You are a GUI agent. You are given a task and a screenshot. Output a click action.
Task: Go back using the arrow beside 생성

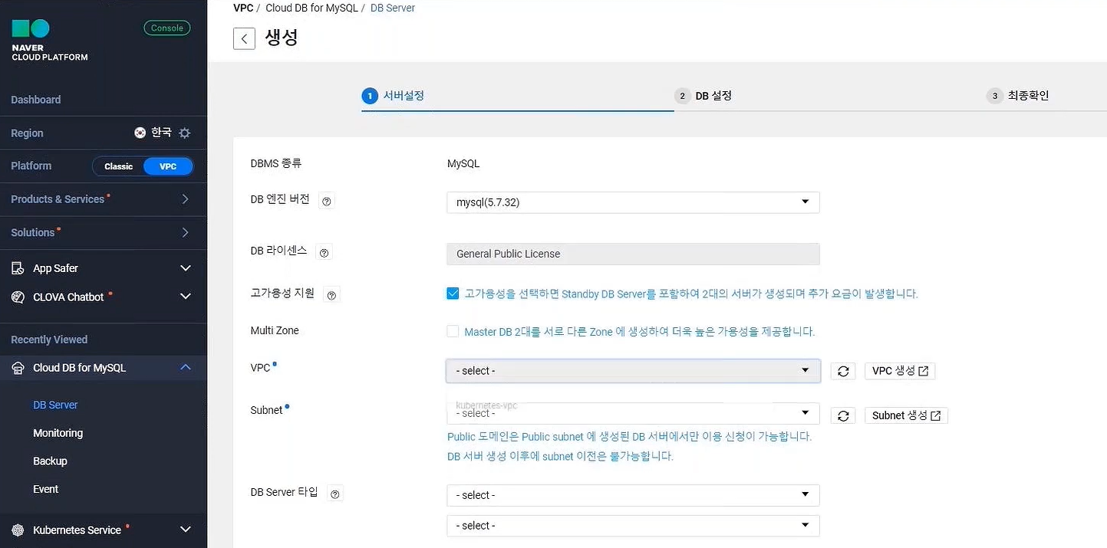(x=244, y=38)
